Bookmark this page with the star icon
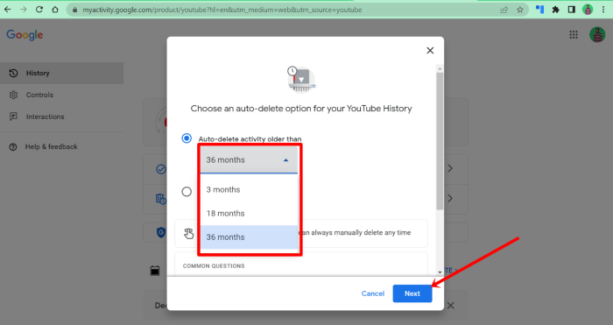This screenshot has height=325, width=613. [520, 10]
